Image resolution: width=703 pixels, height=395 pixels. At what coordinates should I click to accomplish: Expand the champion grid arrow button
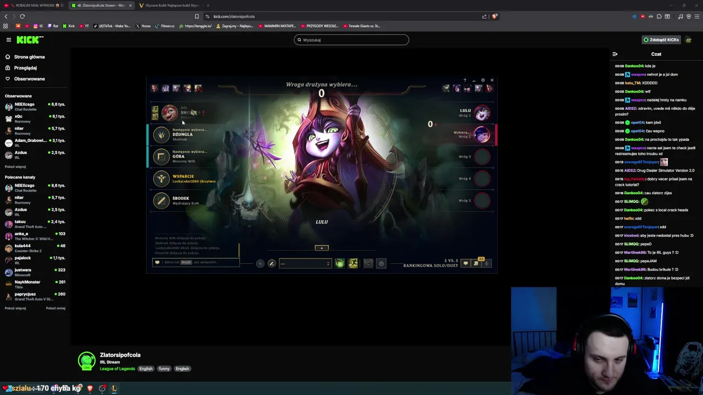pyautogui.click(x=321, y=248)
